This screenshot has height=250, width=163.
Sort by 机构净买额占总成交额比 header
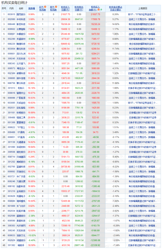pos(116,8)
